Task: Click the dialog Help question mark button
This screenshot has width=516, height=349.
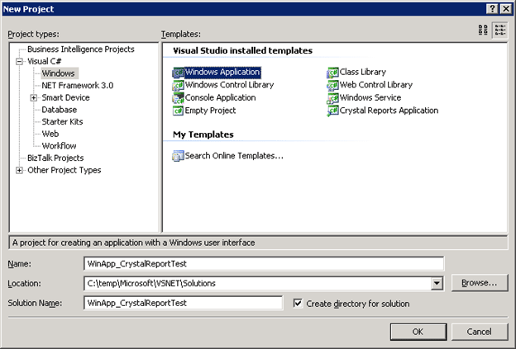Action: [492, 9]
